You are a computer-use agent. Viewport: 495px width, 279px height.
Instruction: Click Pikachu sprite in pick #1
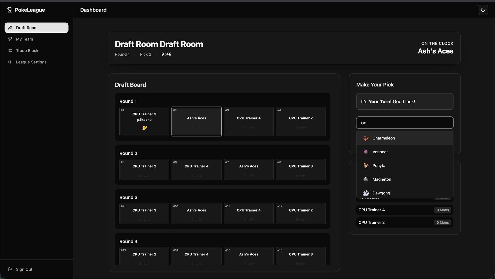pos(144,128)
